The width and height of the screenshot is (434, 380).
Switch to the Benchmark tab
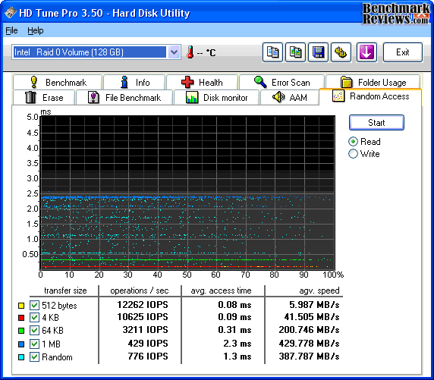click(x=58, y=82)
